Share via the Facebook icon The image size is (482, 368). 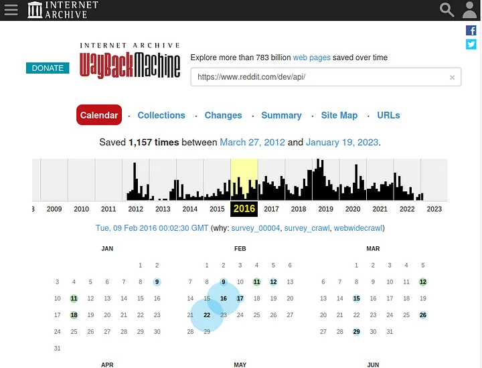(471, 30)
